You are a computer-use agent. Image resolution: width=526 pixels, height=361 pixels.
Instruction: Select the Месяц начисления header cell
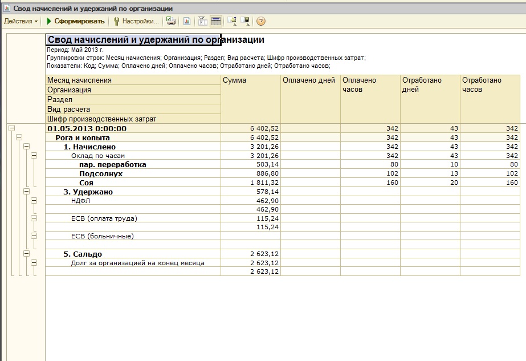click(x=133, y=80)
